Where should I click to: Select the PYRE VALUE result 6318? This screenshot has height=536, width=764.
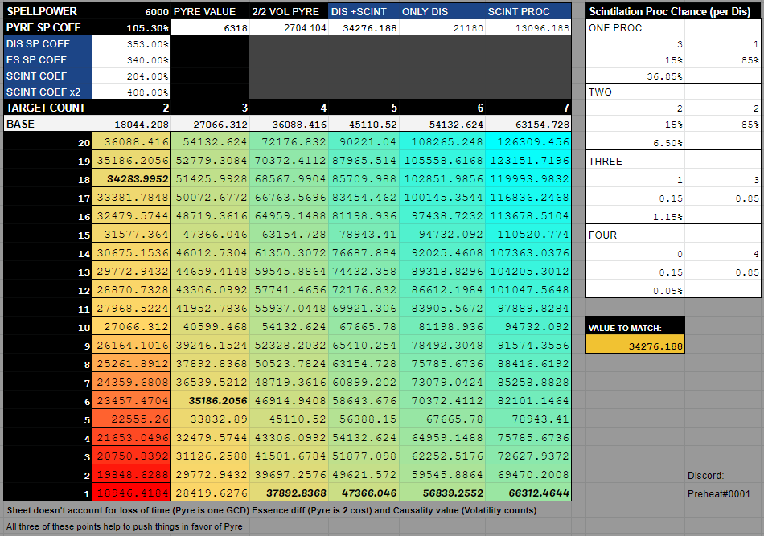point(211,28)
